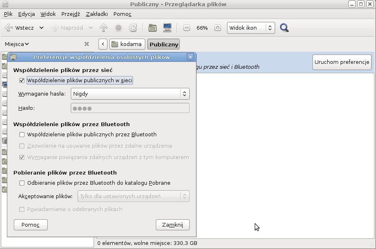Click the magnifier search icon
The image size is (376, 249).
coord(284,28)
